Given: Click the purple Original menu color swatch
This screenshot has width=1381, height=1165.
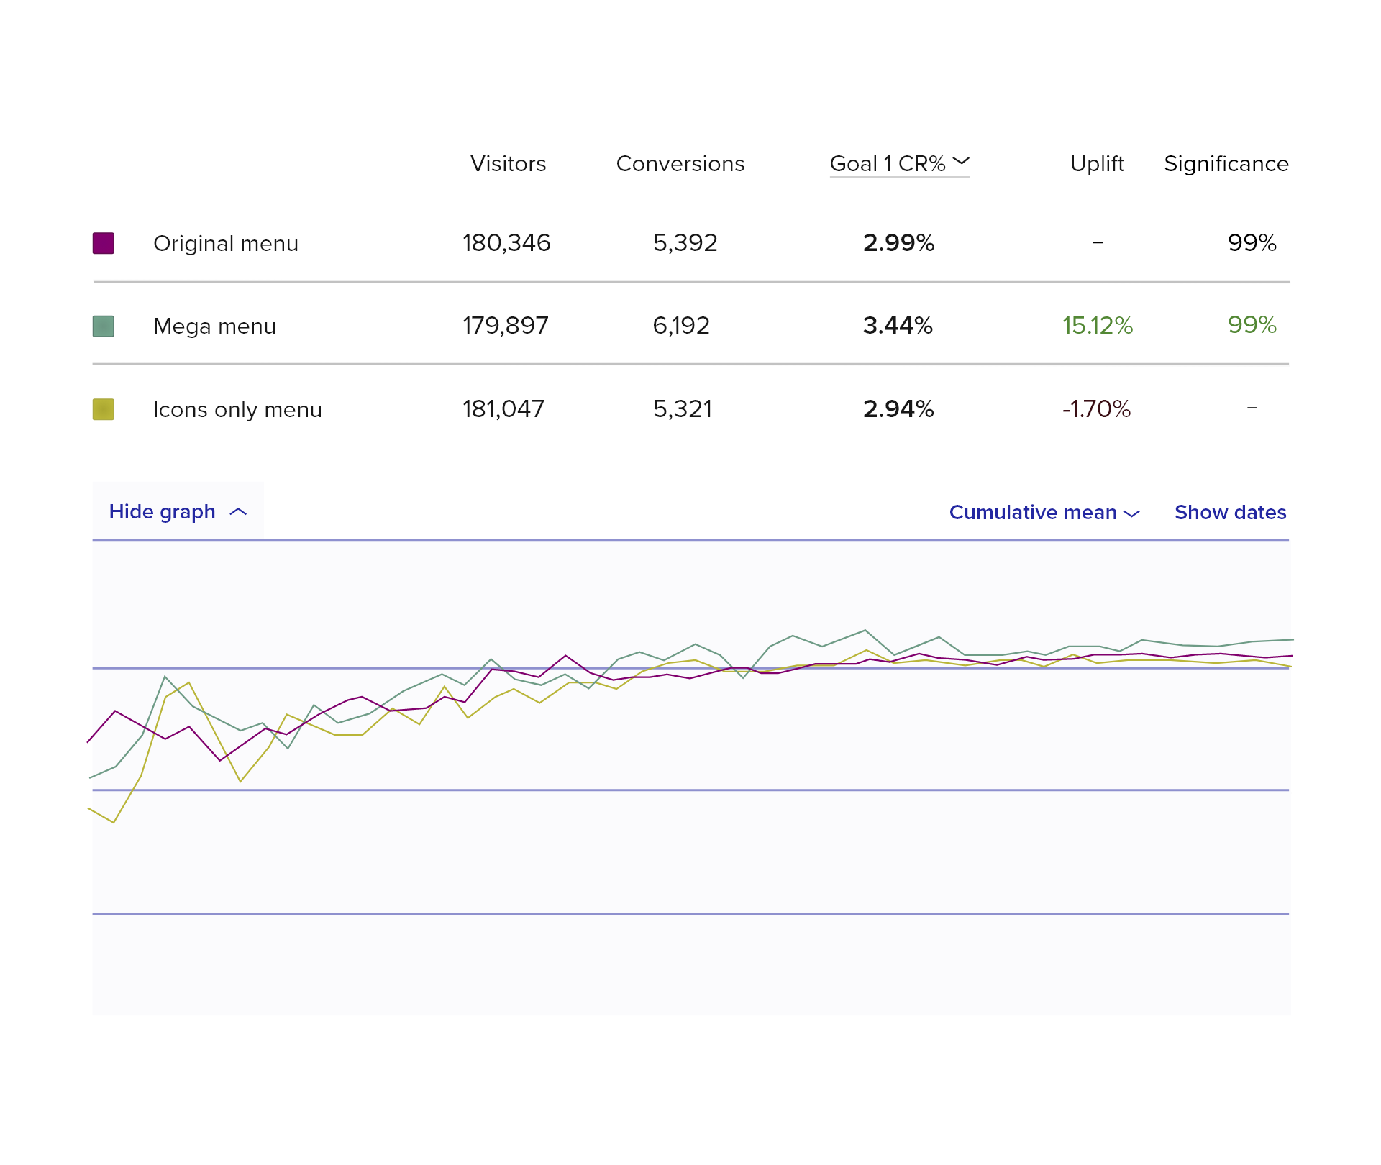Looking at the screenshot, I should pos(104,243).
